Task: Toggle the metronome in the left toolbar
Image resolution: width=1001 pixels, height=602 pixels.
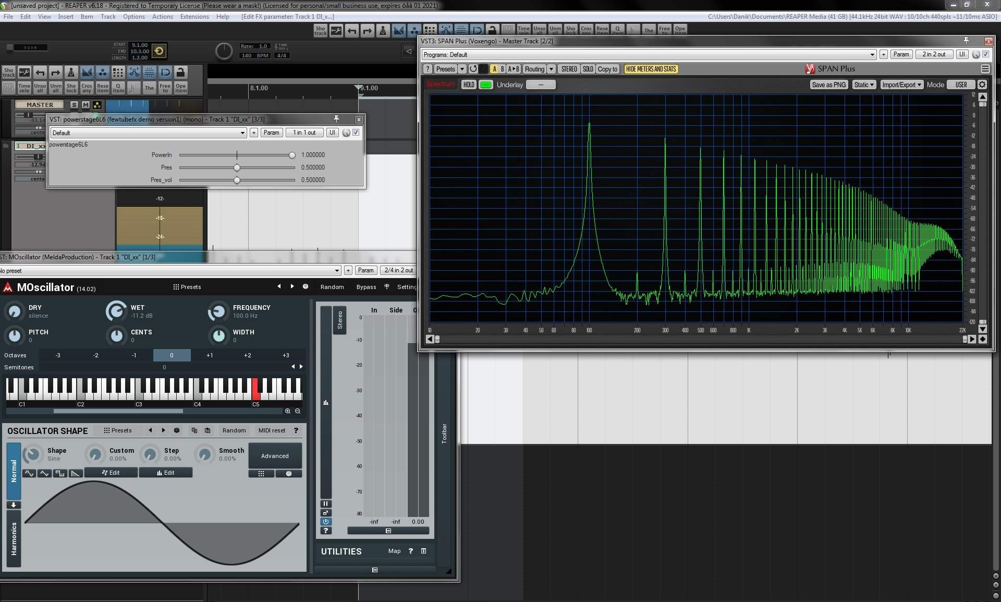Action: (x=71, y=72)
